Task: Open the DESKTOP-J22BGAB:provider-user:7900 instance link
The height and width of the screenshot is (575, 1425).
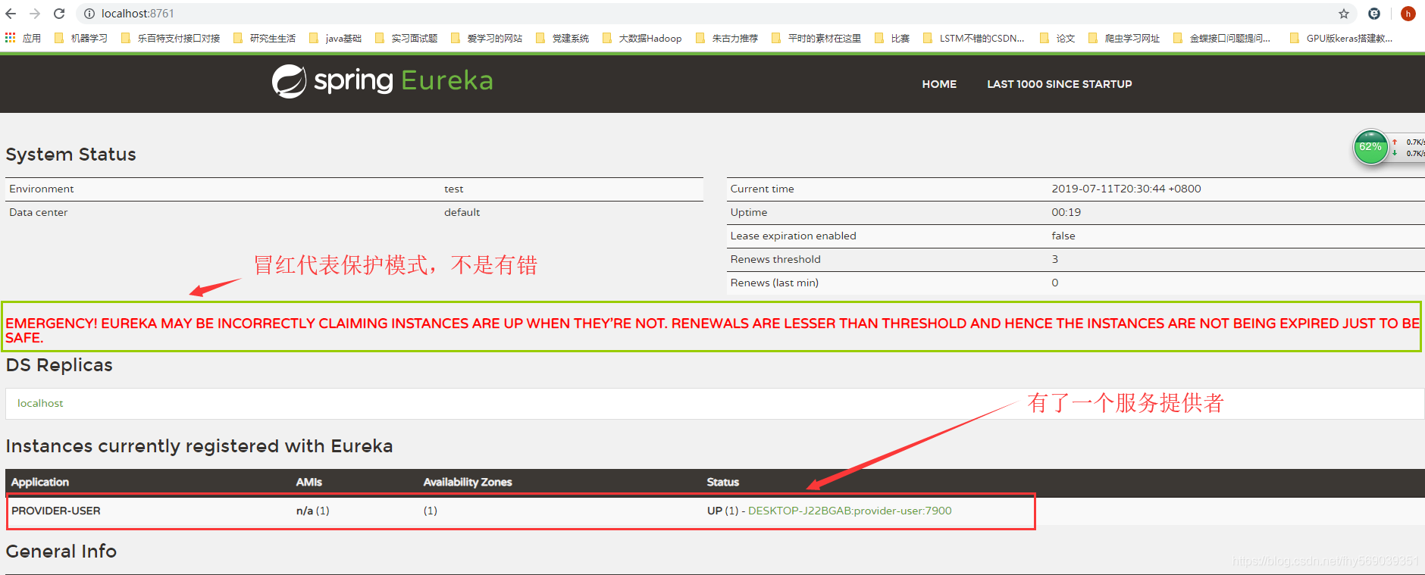Action: coord(850,511)
